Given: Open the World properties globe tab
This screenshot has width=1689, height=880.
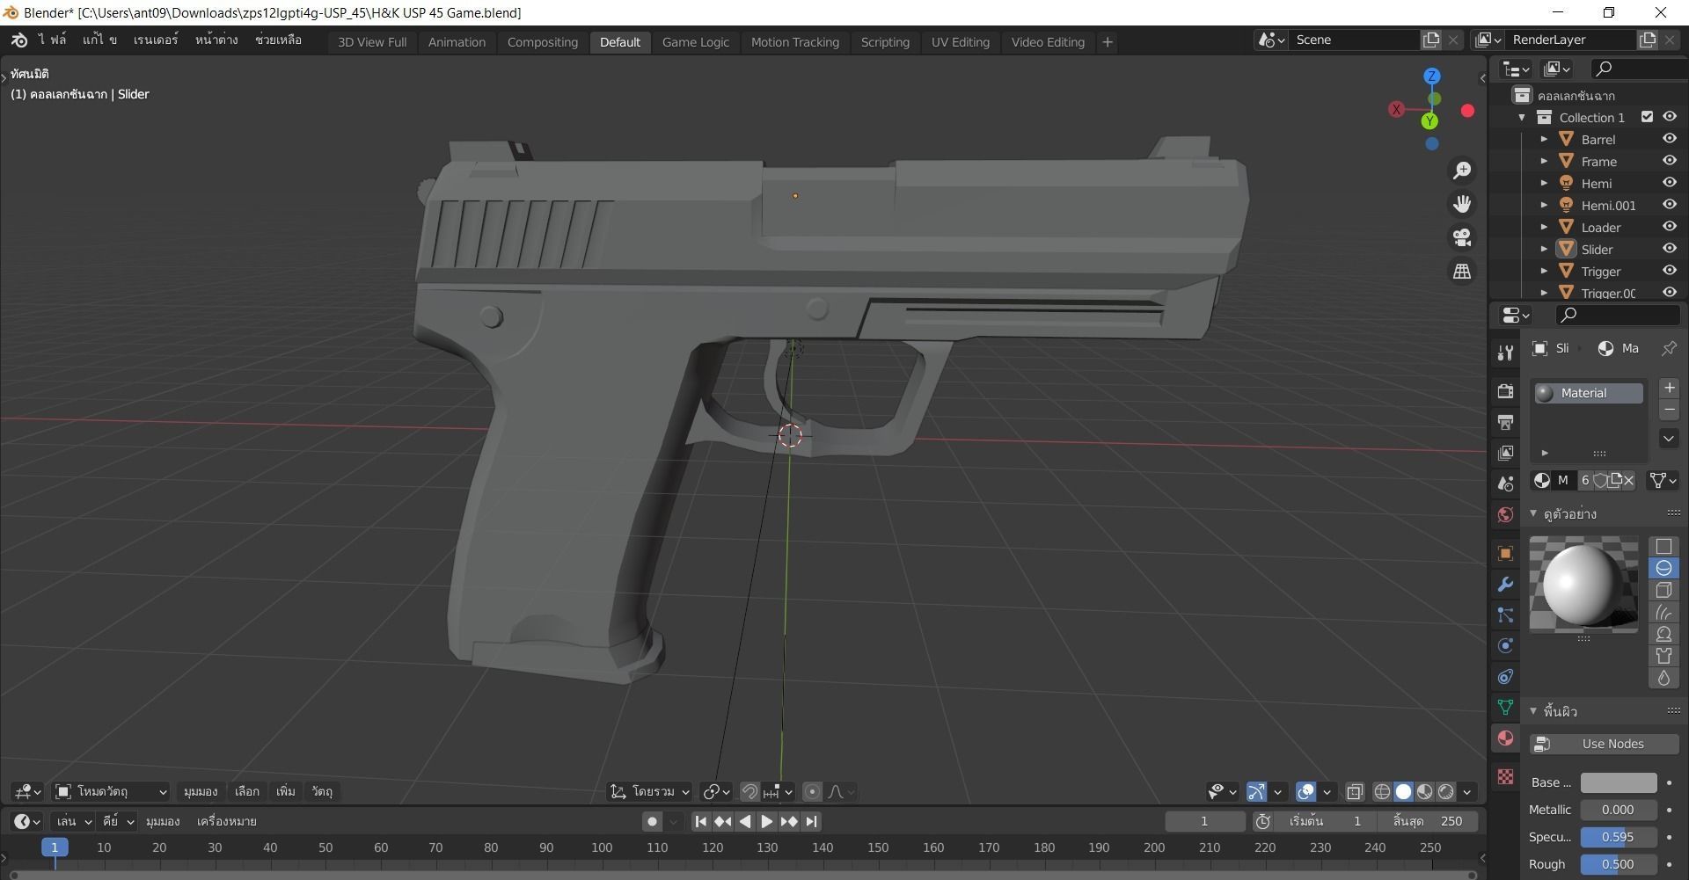Looking at the screenshot, I should coord(1505,514).
